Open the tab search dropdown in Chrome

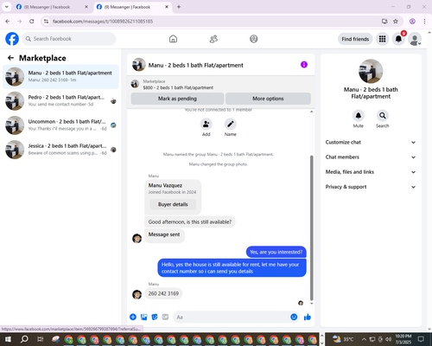7,7
